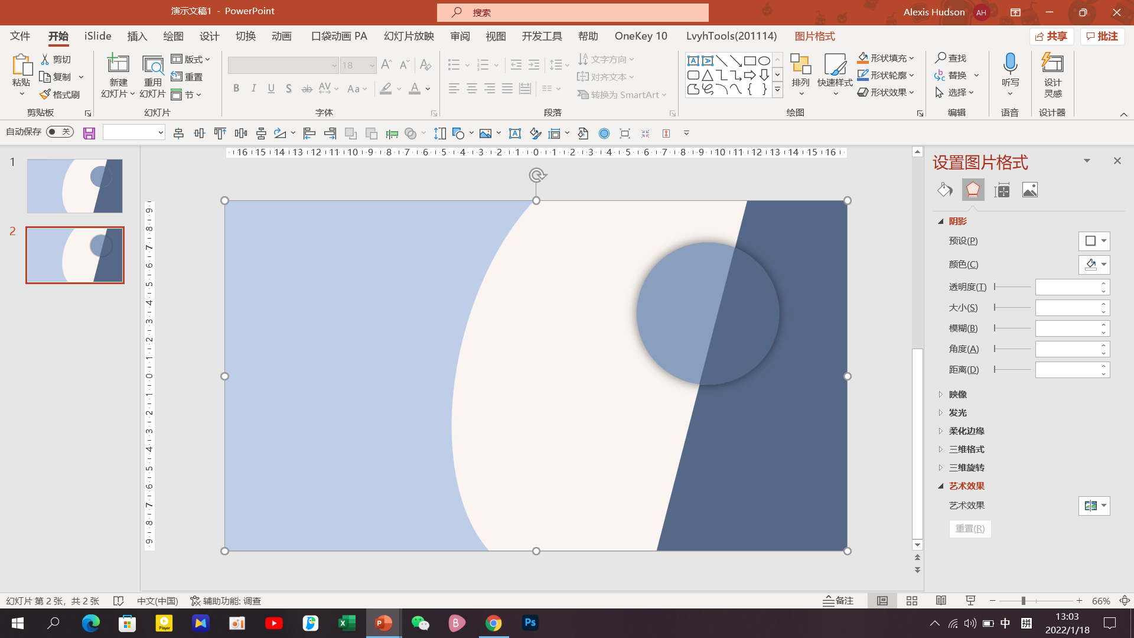Viewport: 1134px width, 638px height.
Task: Switch to the 图片格式 Picture Format tab
Action: 814,36
